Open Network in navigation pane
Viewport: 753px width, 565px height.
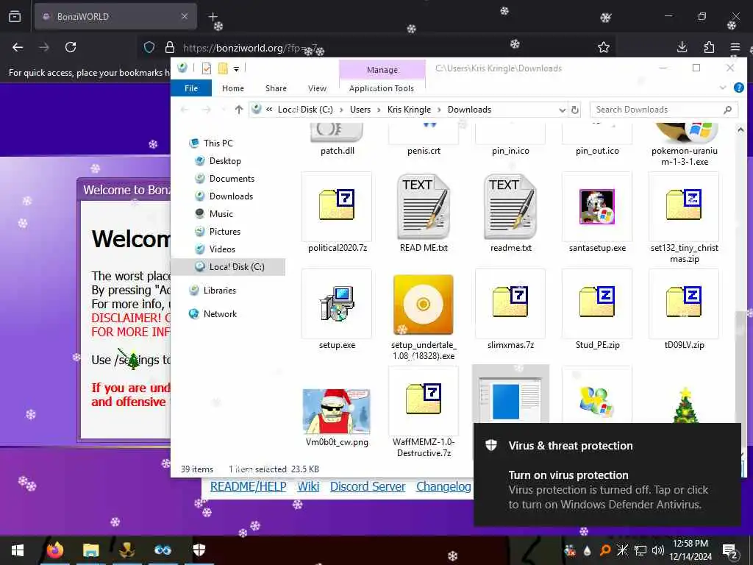pyautogui.click(x=220, y=313)
